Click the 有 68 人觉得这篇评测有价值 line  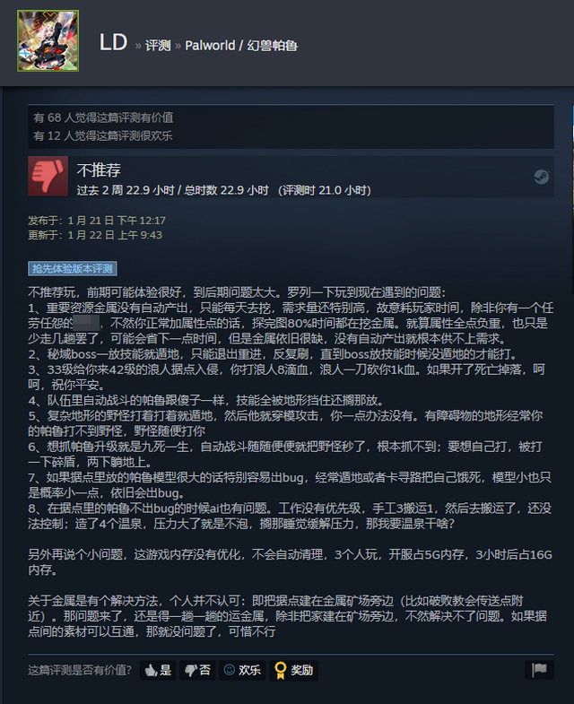coord(103,117)
